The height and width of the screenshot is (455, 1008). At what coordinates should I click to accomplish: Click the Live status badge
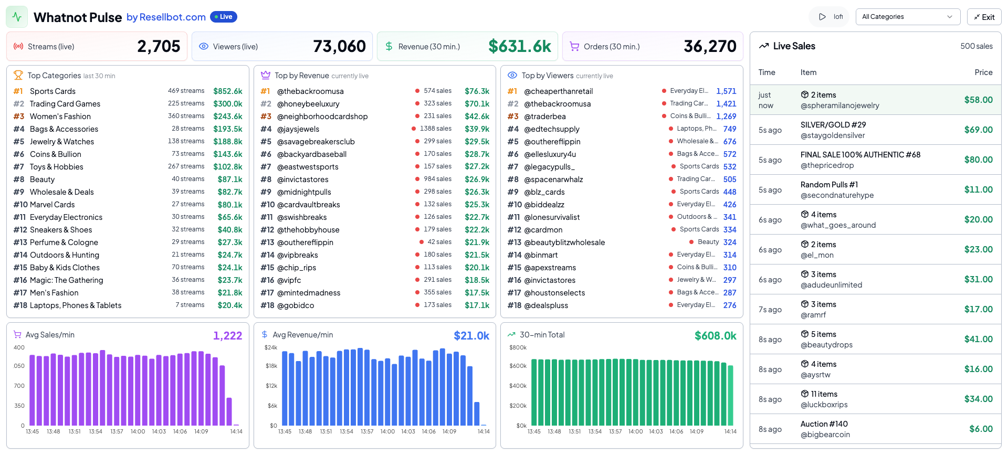pyautogui.click(x=224, y=17)
